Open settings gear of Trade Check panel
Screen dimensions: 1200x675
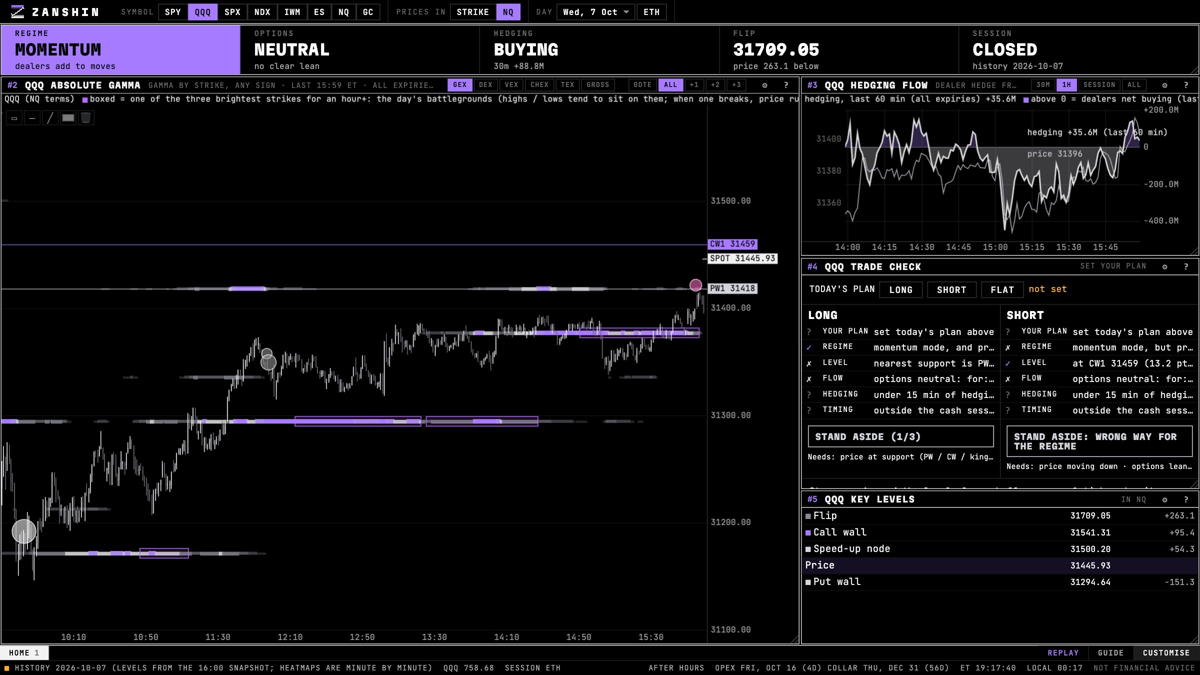point(1164,266)
